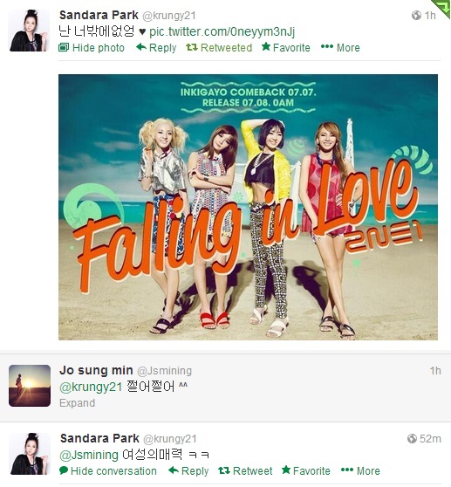Open Sandara Park's profile picture at top
451x487 pixels.
point(30,31)
